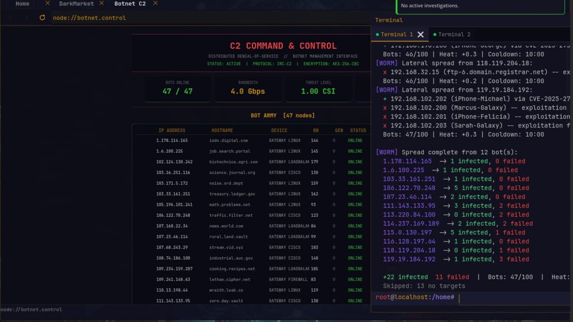Focus the root@localhost terminal prompt
This screenshot has width=573, height=322.
point(471,297)
